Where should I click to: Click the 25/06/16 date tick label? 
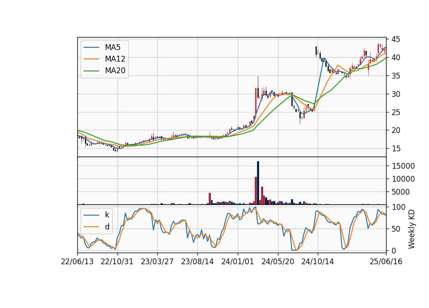(386, 262)
